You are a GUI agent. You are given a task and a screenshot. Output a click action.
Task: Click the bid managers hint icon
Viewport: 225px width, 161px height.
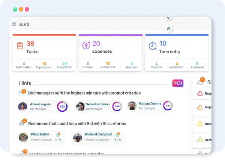point(22,93)
